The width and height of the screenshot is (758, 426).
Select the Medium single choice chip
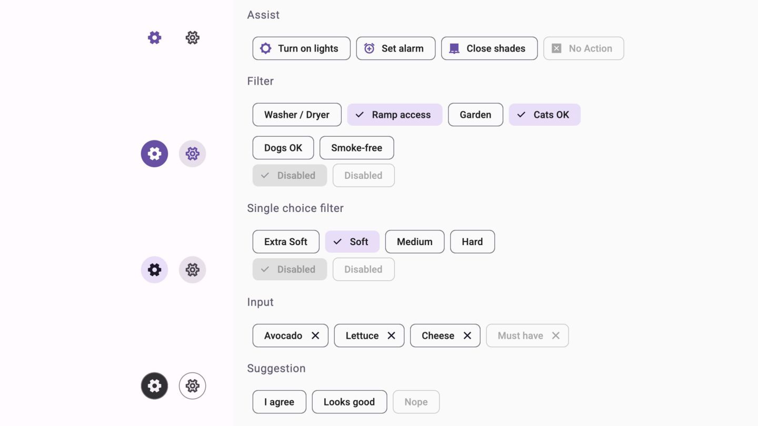[x=414, y=242]
